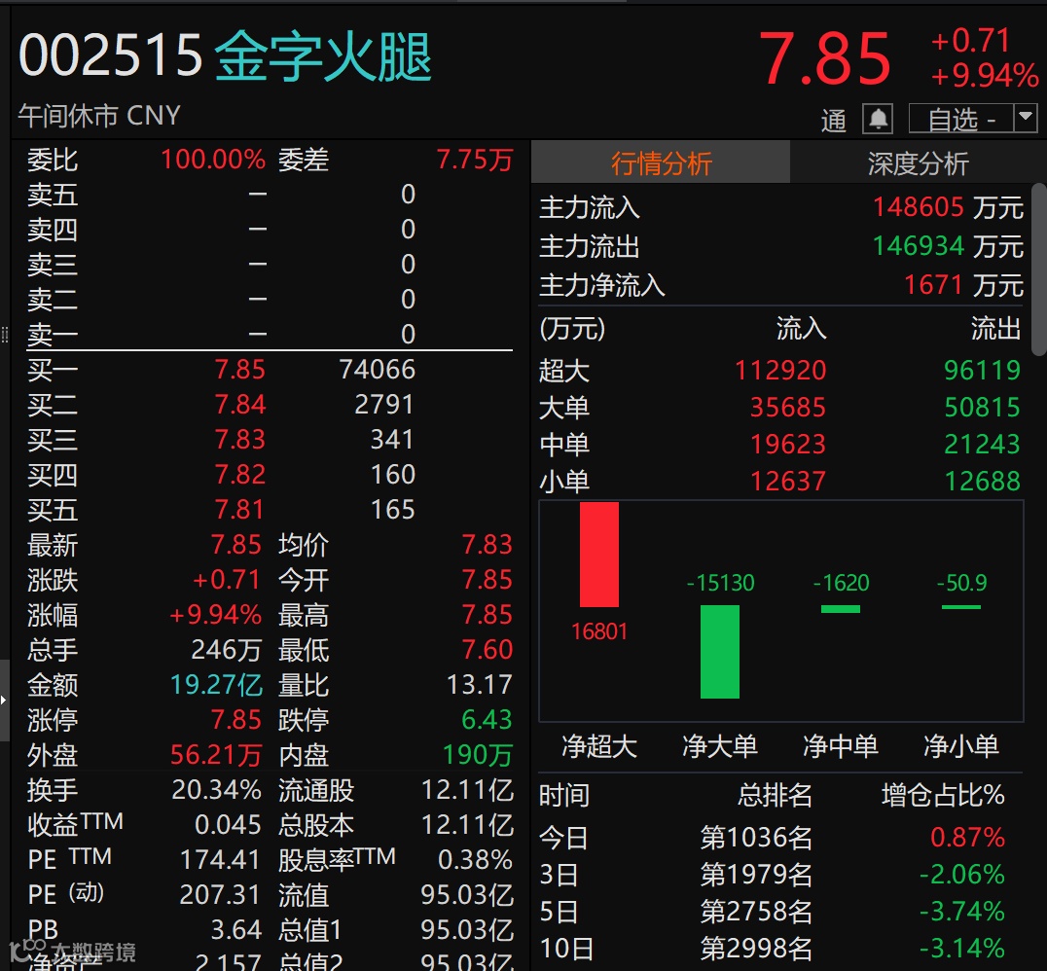Click 换手 value 20.34%
This screenshot has width=1047, height=971.
pos(216,790)
